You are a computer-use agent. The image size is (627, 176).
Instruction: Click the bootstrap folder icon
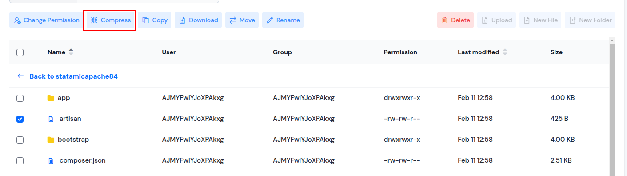pos(51,140)
